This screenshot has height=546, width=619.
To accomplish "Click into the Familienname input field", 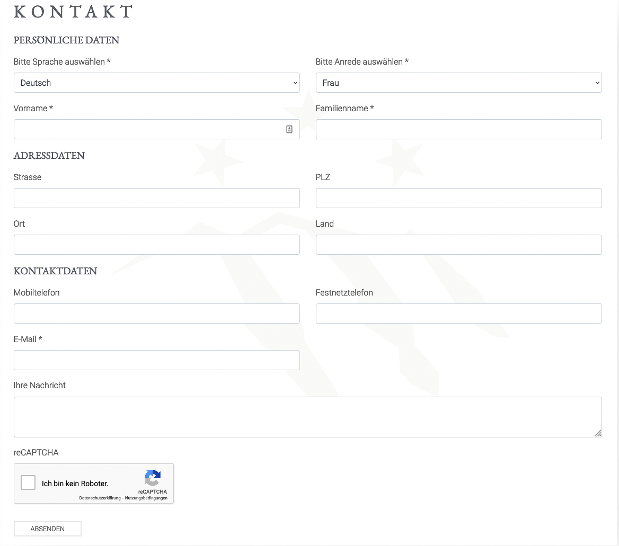I will click(458, 129).
